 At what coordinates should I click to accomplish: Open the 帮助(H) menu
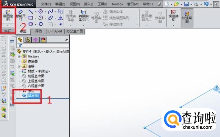[148, 4]
